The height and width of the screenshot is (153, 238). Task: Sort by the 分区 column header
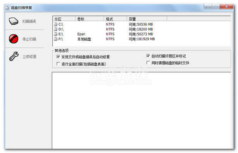[64, 19]
